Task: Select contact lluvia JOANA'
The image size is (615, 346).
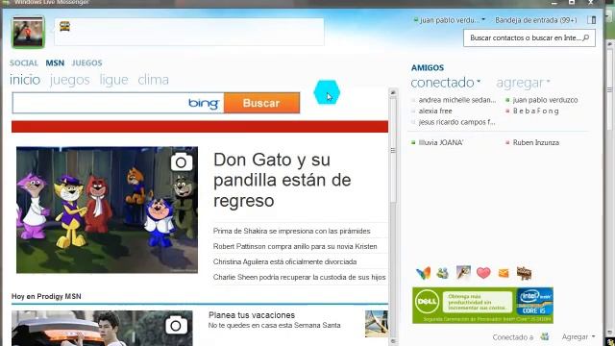Action: tap(437, 142)
